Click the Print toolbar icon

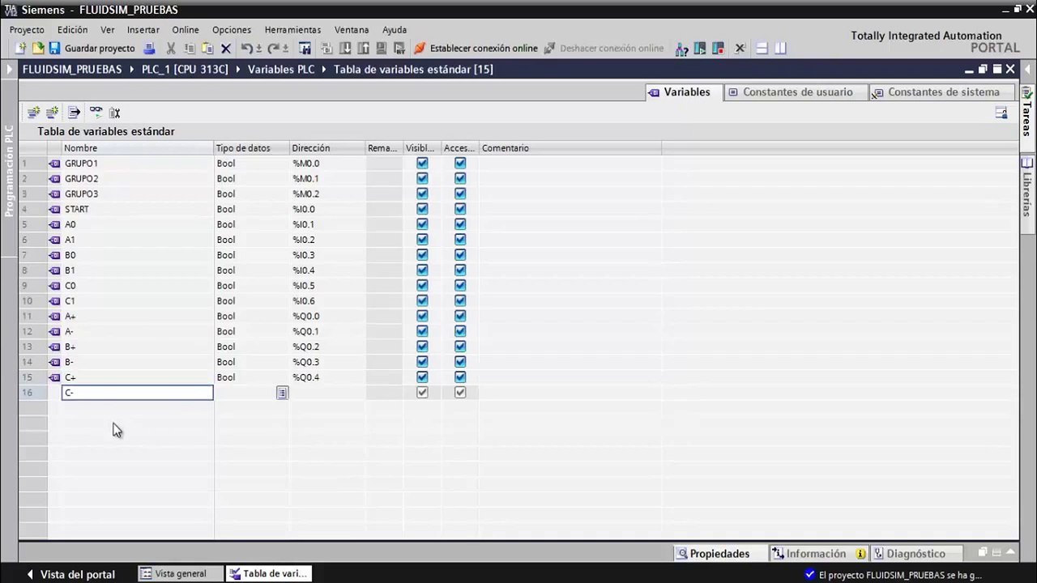click(x=149, y=49)
